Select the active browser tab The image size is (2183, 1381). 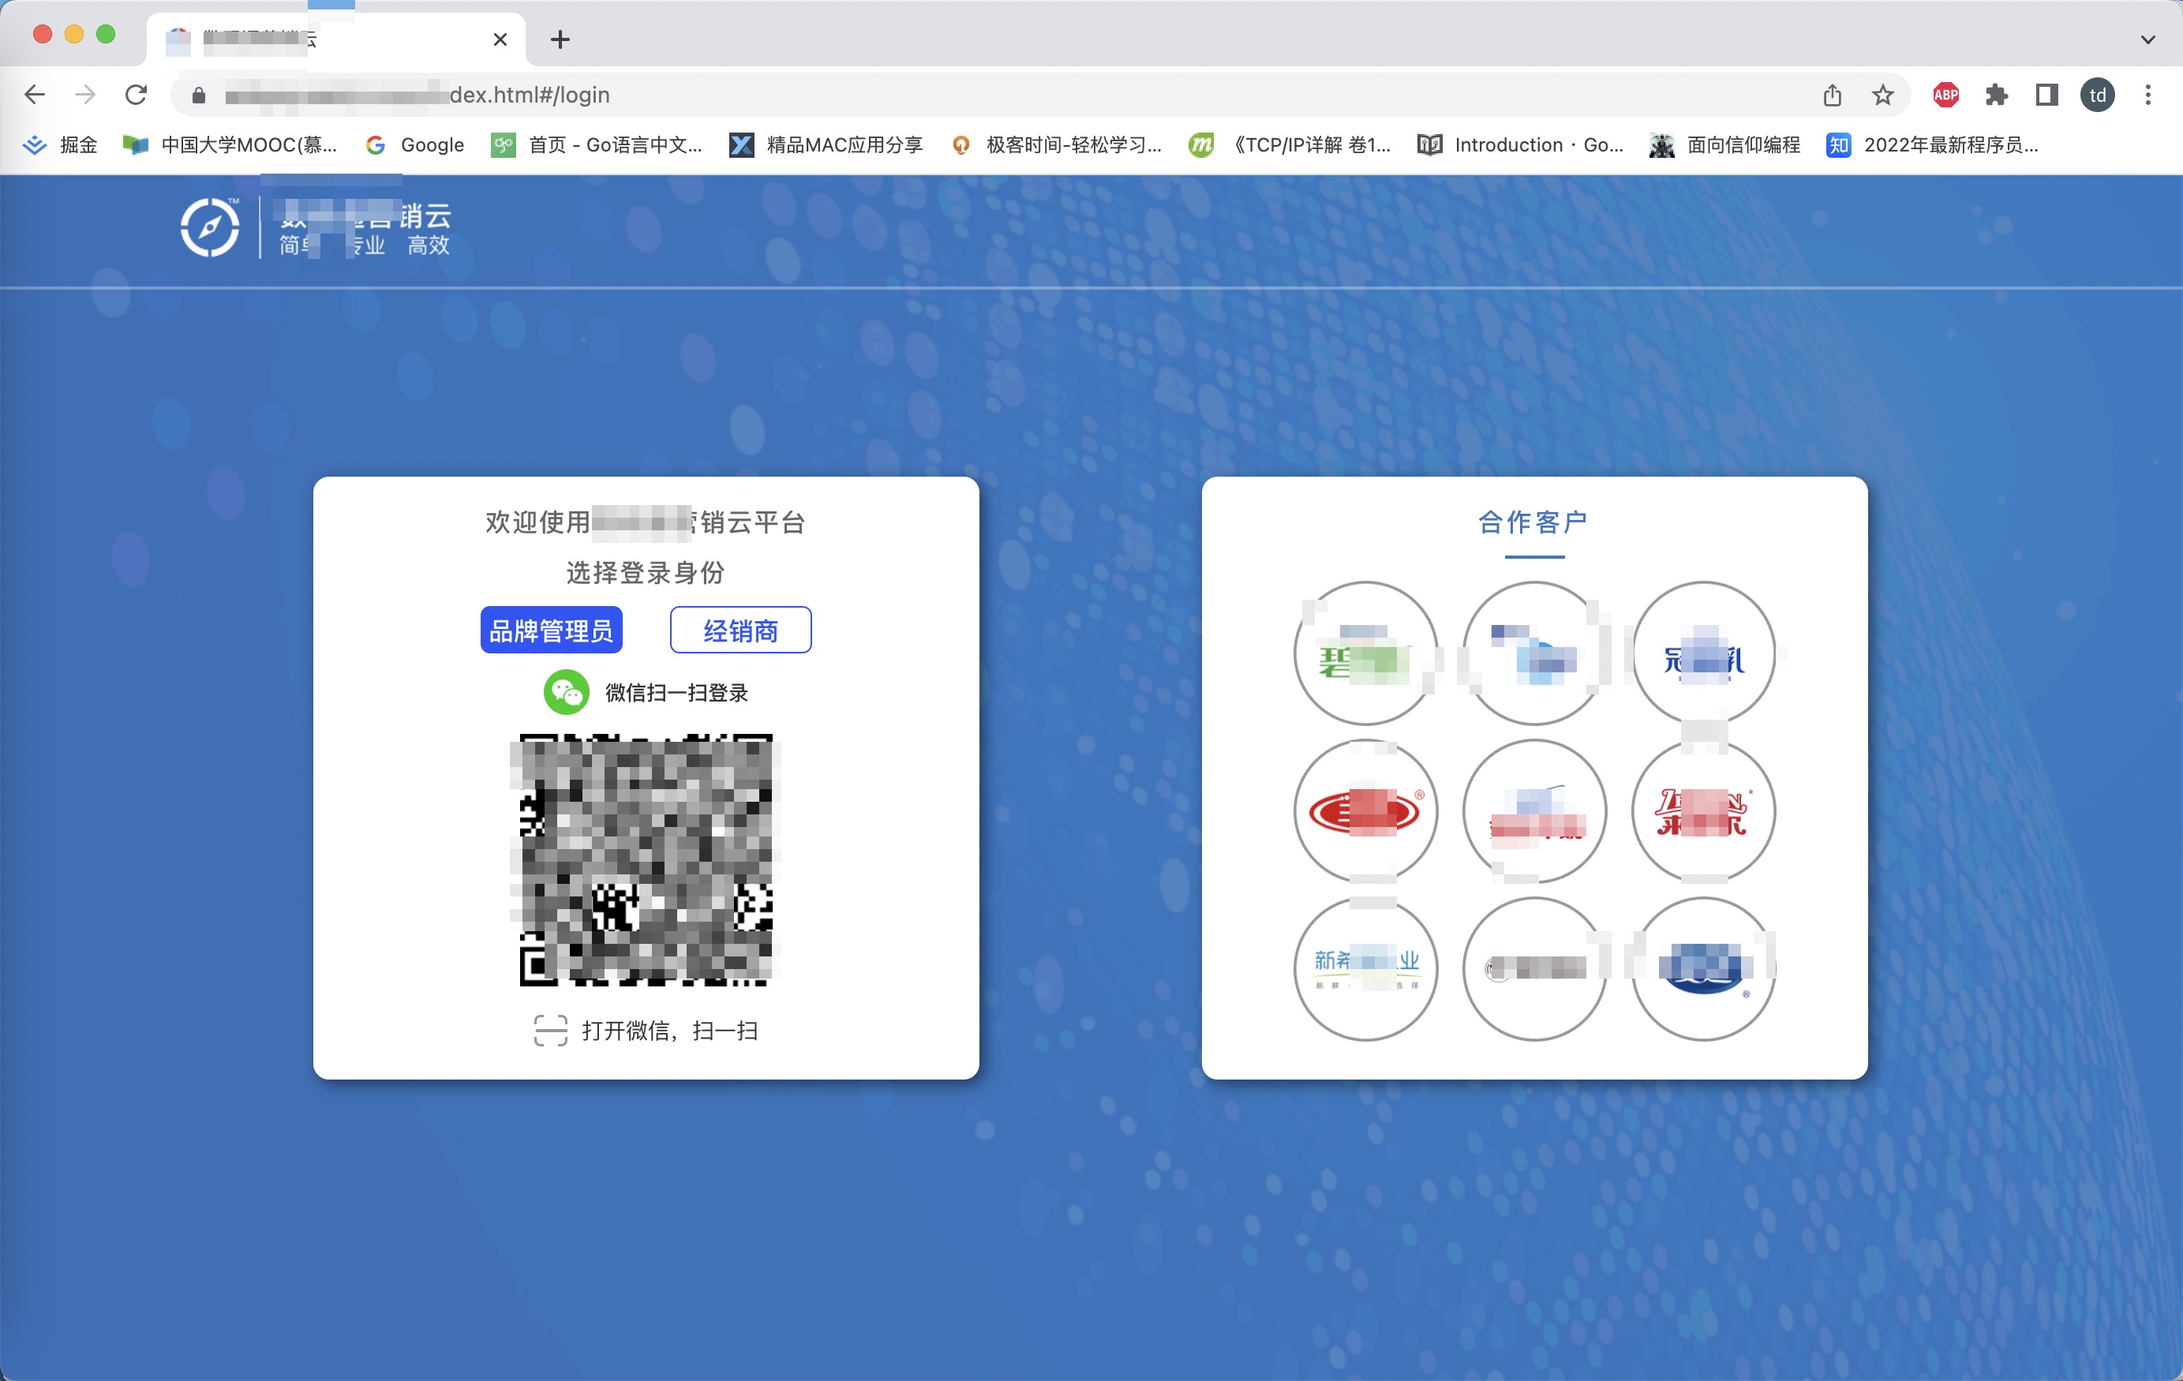[x=335, y=39]
